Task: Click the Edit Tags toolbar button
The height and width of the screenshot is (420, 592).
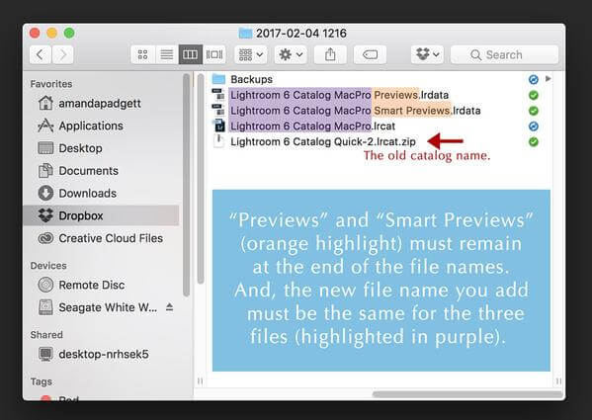Action: click(x=370, y=54)
